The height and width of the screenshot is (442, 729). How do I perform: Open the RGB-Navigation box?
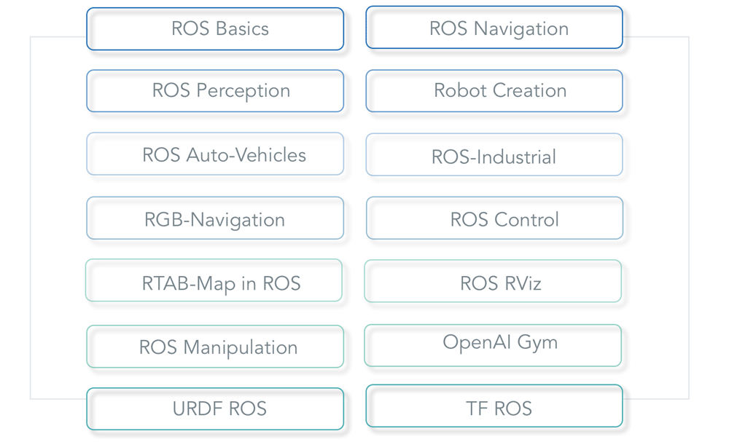[x=215, y=218]
